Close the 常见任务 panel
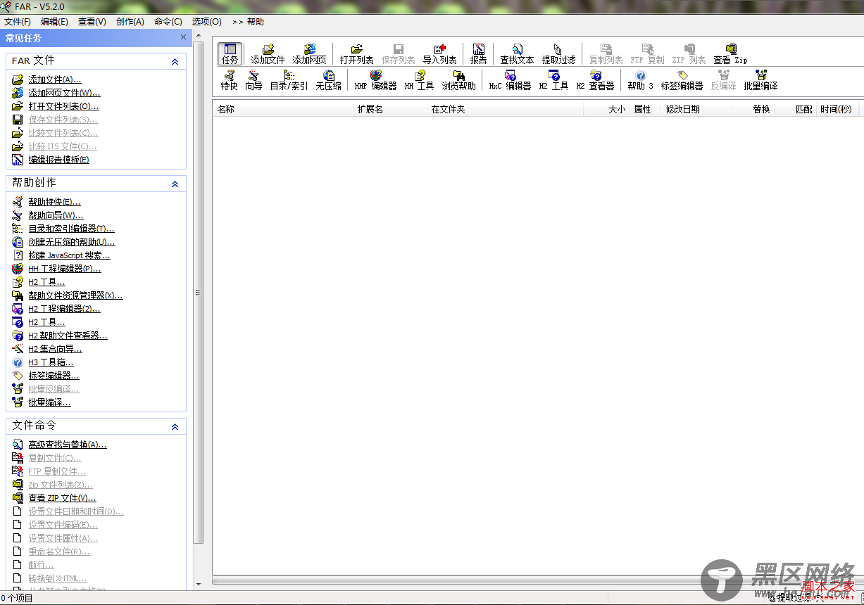Screen dimensions: 864x605 184,37
